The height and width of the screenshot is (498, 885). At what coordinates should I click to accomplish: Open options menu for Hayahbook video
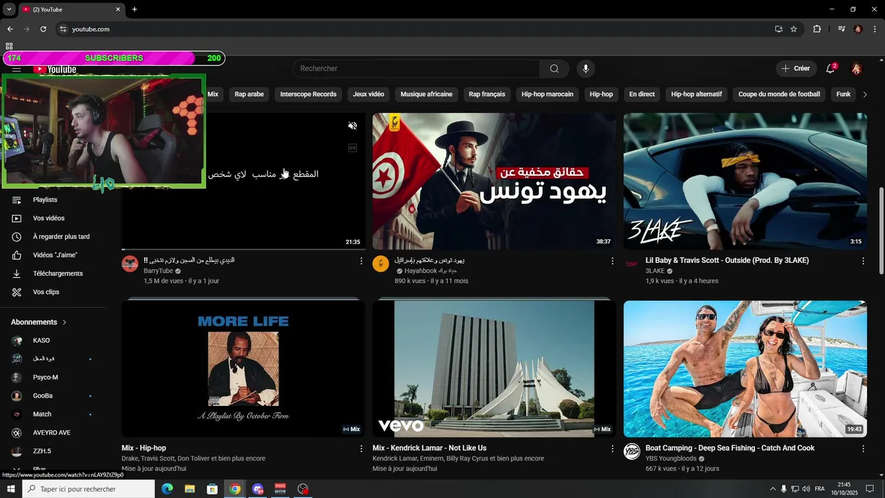[612, 261]
